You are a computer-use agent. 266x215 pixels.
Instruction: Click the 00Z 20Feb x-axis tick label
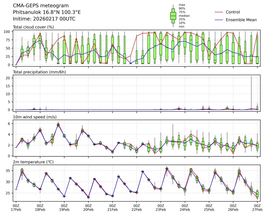[88, 207]
